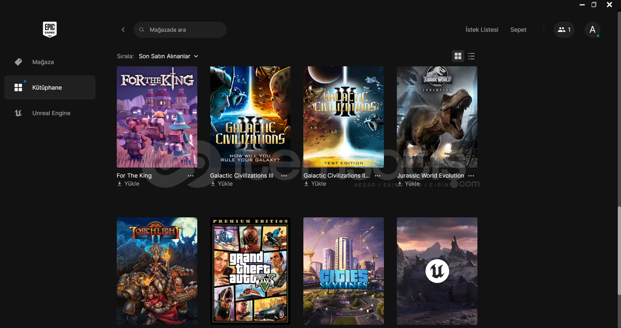Open Mağaza in the sidebar
Viewport: 621px width, 328px height.
point(50,62)
